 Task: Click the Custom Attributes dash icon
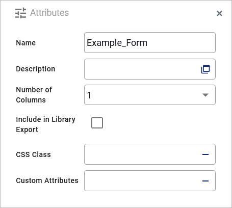click(205, 181)
